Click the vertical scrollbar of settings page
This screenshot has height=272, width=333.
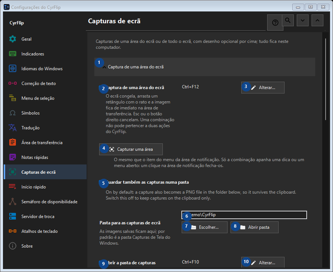(326, 79)
